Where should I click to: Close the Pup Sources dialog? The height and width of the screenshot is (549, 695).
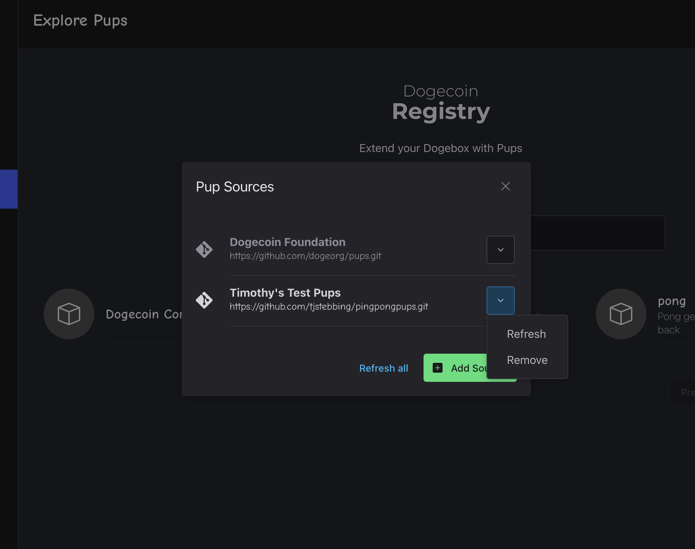click(x=505, y=186)
